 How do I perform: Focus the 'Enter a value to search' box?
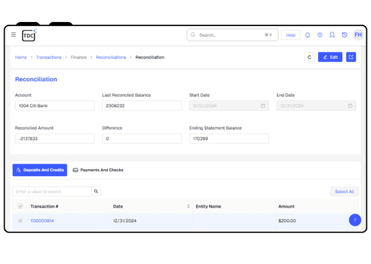point(52,191)
